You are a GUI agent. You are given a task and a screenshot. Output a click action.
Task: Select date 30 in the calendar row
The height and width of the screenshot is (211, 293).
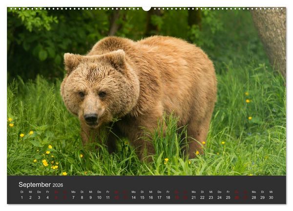(x=271, y=197)
